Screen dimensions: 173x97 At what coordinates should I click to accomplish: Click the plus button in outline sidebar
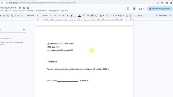click(x=24, y=29)
